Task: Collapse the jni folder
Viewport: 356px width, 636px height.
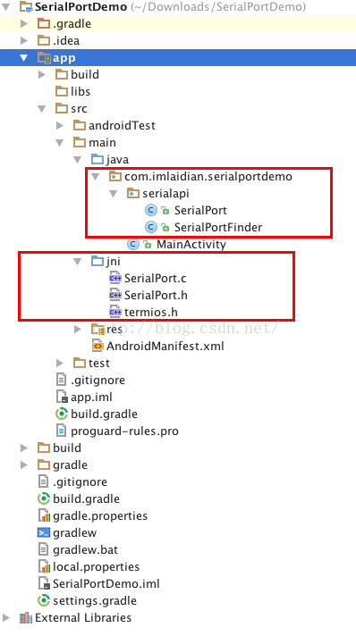Action: 78,262
